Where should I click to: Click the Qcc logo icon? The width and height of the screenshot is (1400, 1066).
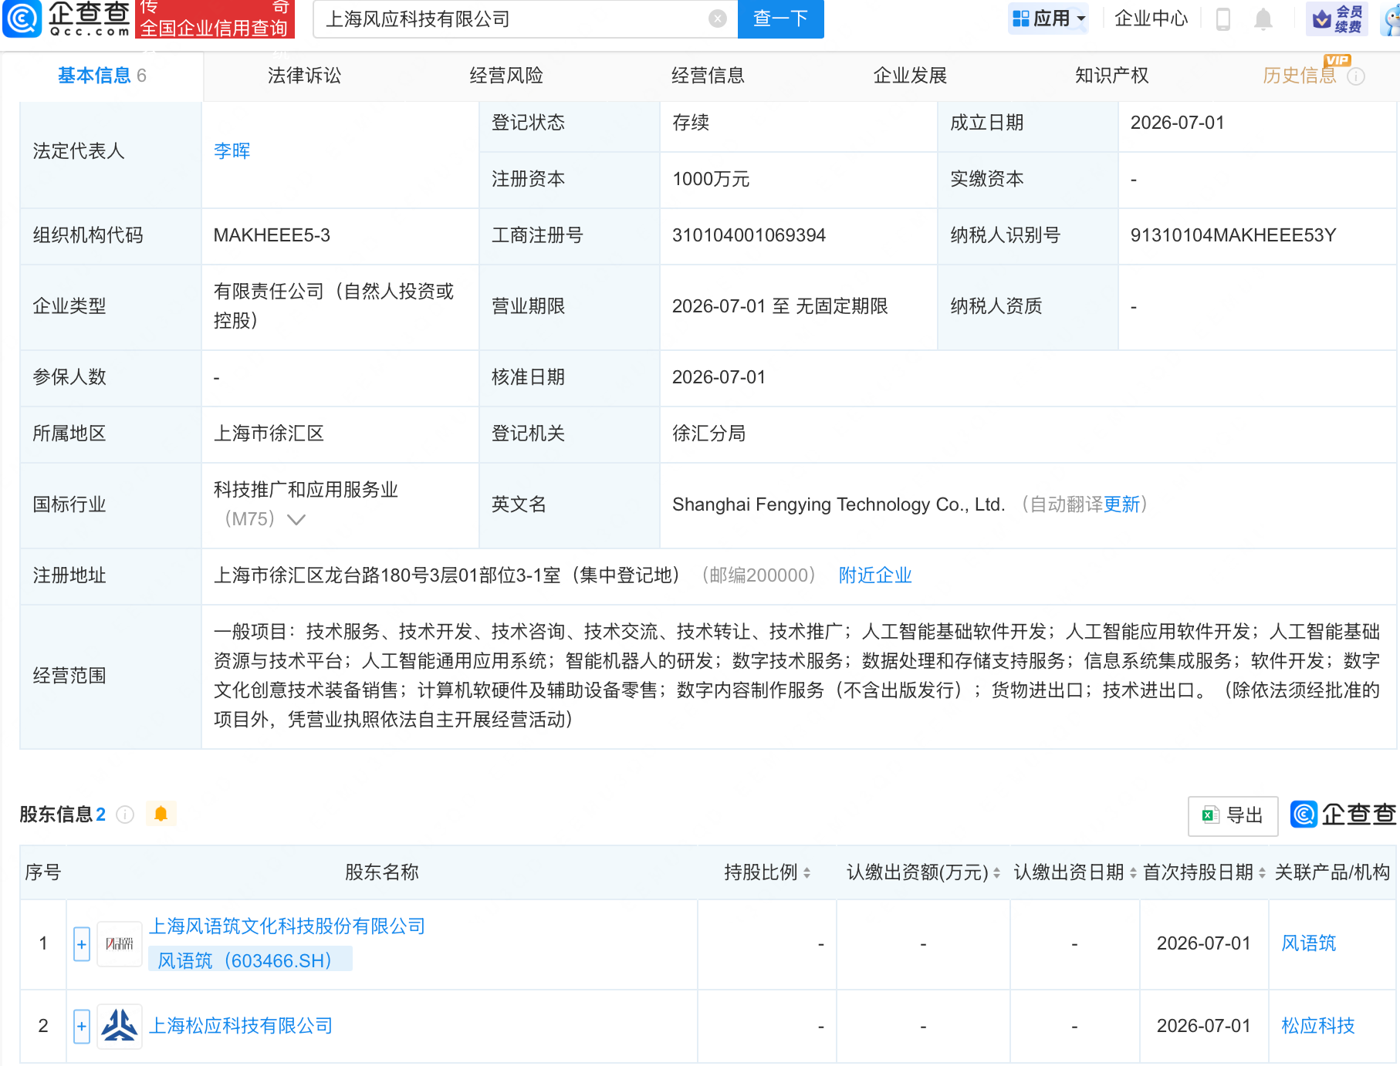click(22, 19)
